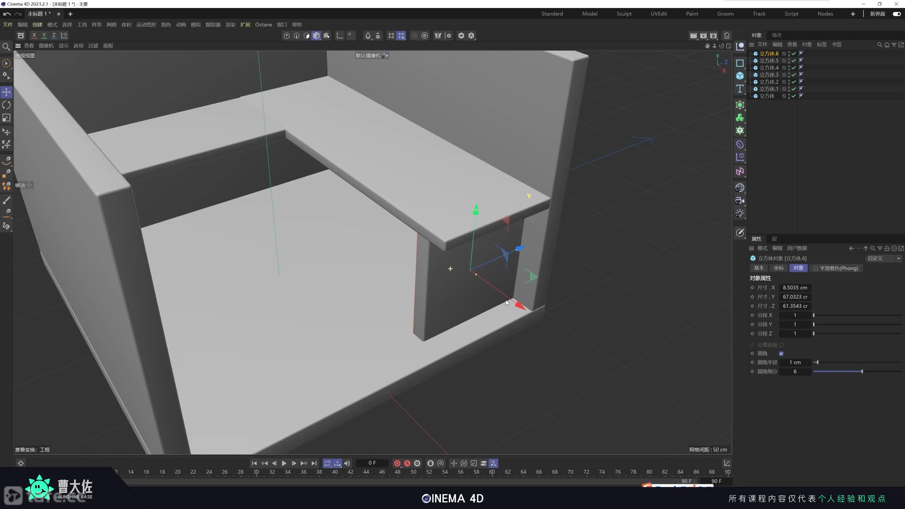Screen dimensions: 905x509
Task: Open the 运动图形 menu
Action: click(146, 25)
